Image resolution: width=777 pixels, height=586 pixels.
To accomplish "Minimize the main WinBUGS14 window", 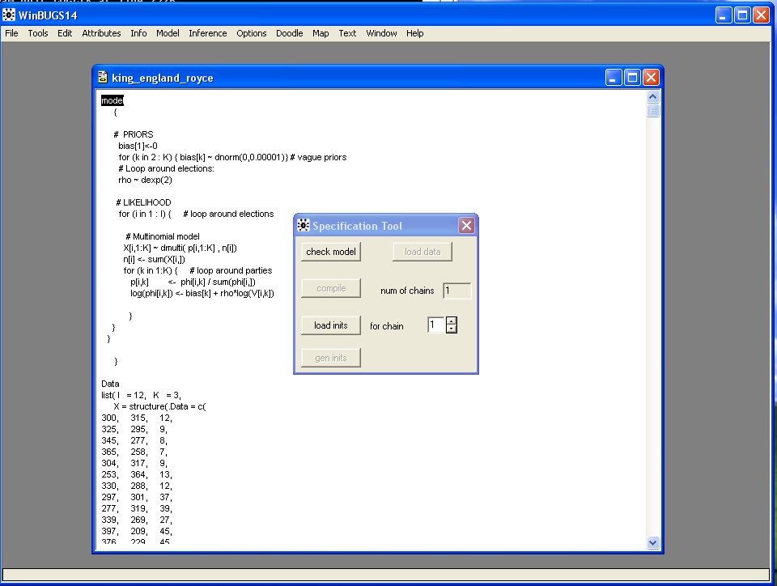I will pyautogui.click(x=724, y=15).
